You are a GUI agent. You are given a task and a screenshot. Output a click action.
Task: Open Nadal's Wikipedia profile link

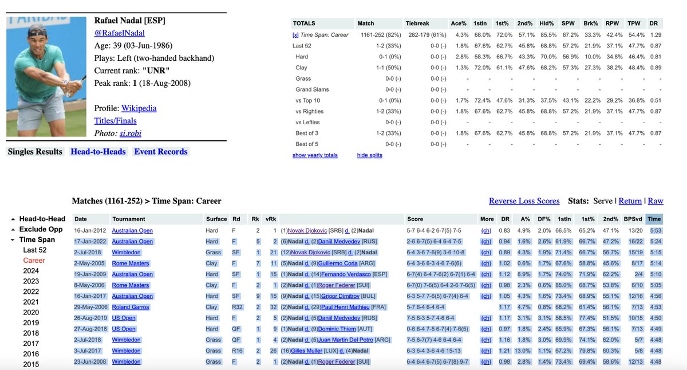pos(139,108)
